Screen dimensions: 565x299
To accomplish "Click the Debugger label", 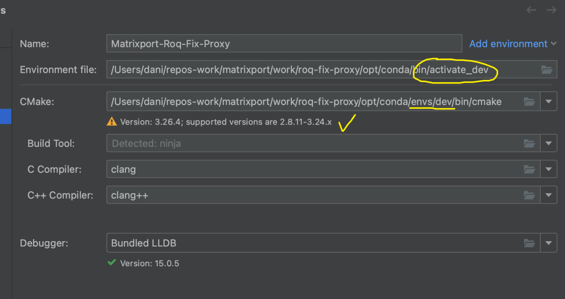I will coord(44,243).
